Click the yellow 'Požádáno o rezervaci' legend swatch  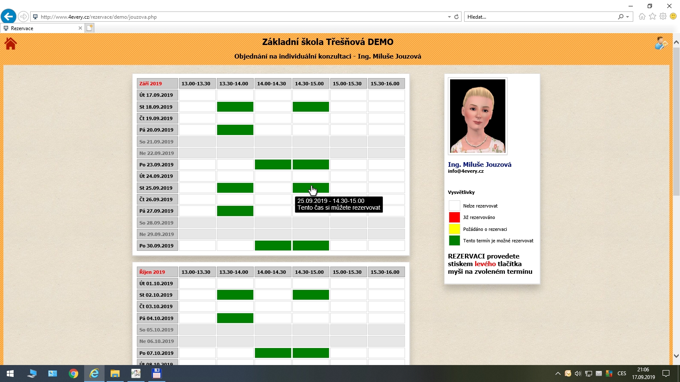[454, 229]
